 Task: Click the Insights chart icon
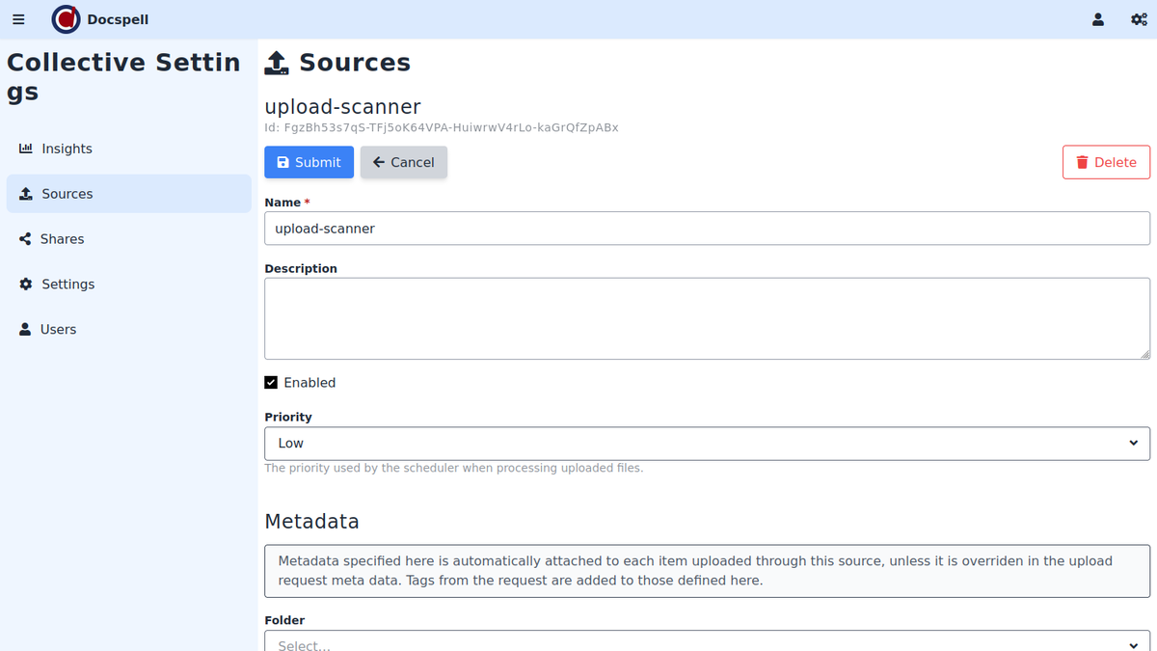click(x=26, y=149)
